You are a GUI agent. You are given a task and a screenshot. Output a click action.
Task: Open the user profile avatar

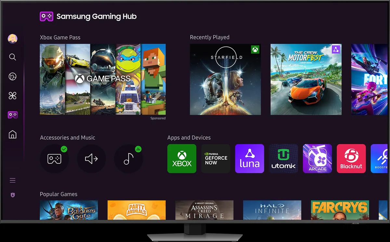click(12, 39)
